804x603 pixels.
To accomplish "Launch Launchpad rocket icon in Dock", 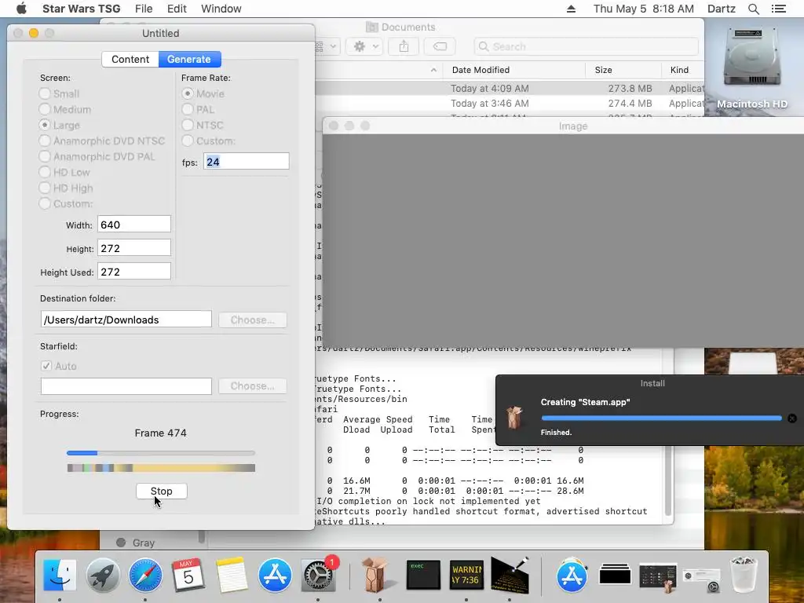I will 103,576.
